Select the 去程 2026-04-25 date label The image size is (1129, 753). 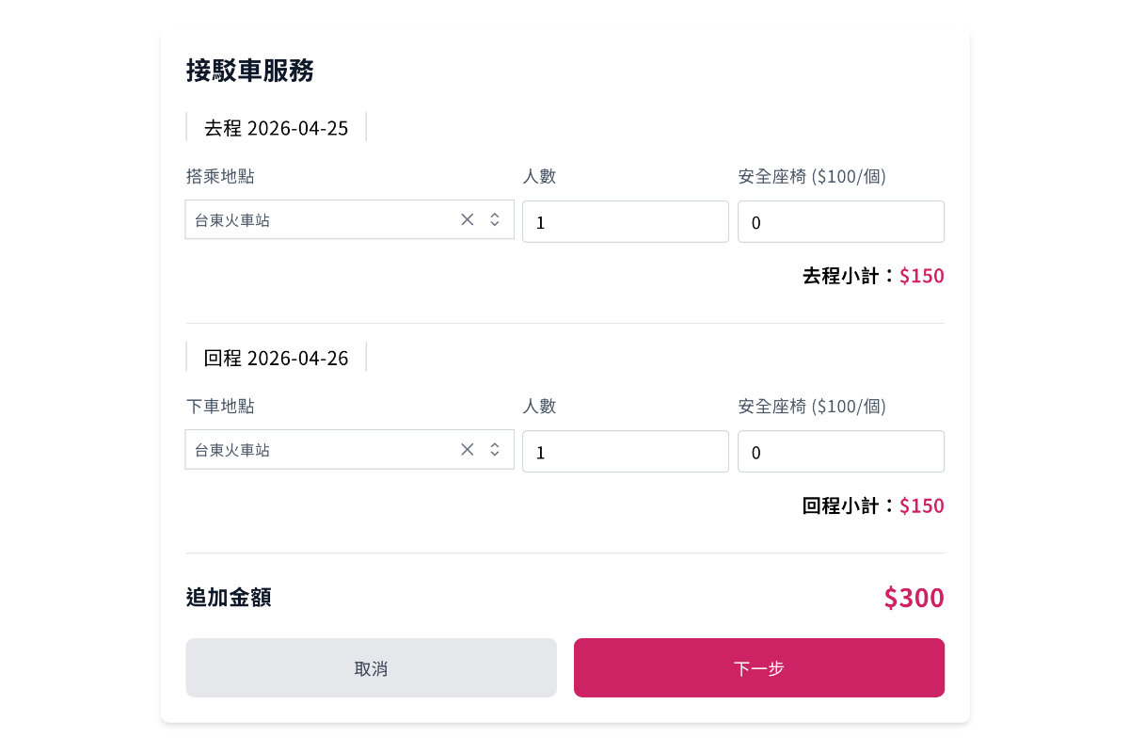point(276,128)
